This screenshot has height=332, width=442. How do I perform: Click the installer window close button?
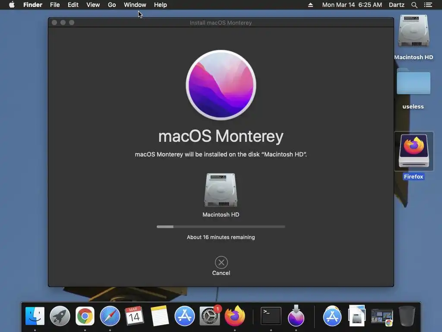(x=54, y=22)
